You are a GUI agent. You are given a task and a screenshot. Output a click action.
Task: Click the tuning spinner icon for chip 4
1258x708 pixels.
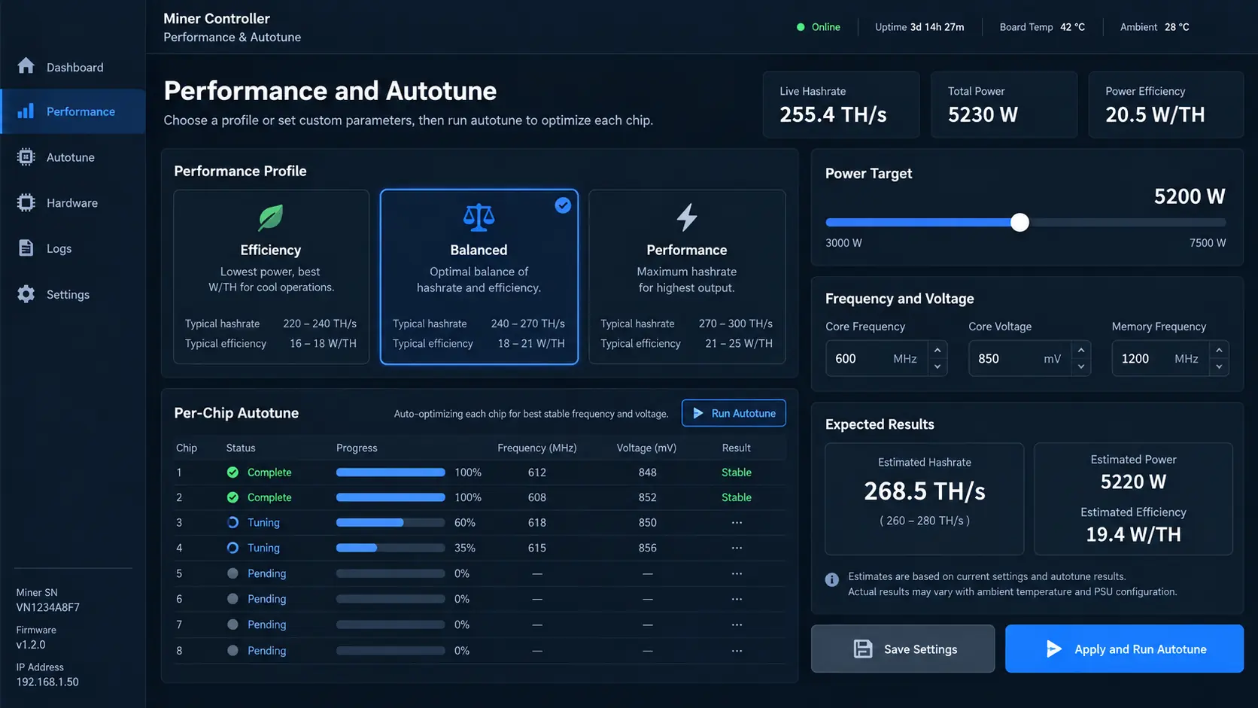pos(232,548)
